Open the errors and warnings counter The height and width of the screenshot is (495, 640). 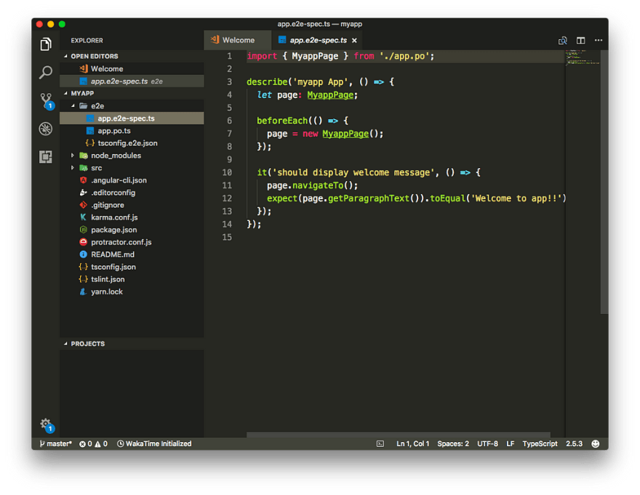(94, 443)
